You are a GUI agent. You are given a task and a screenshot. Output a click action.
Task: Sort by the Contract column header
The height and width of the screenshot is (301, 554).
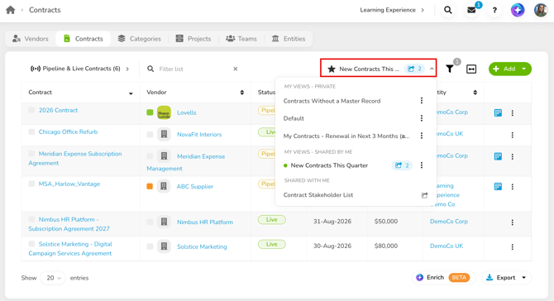tap(80, 93)
